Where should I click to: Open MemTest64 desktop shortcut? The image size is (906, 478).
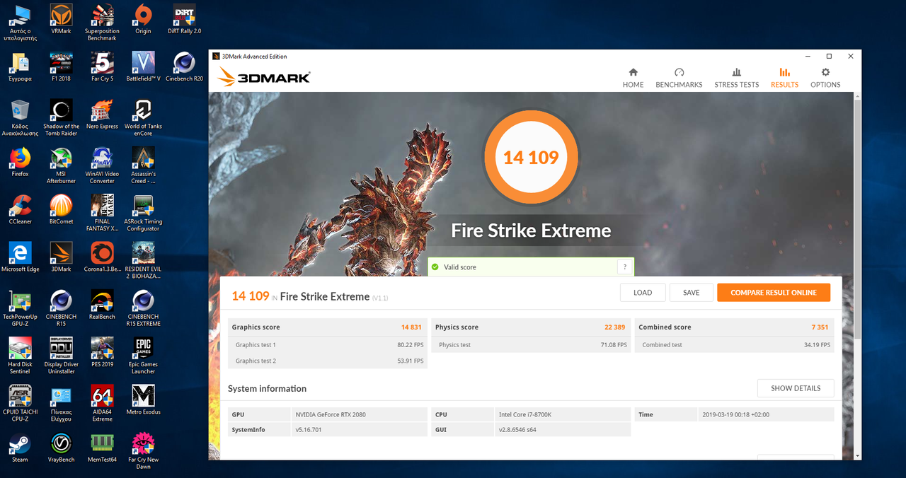click(102, 447)
